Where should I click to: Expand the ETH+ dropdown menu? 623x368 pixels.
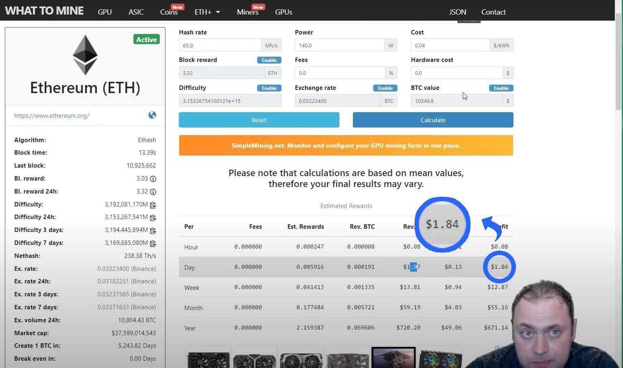pyautogui.click(x=207, y=12)
